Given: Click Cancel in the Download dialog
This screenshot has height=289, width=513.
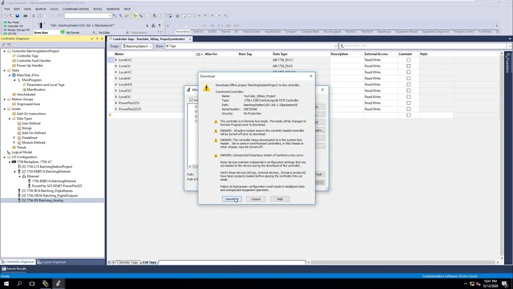Looking at the screenshot, I should [x=256, y=199].
